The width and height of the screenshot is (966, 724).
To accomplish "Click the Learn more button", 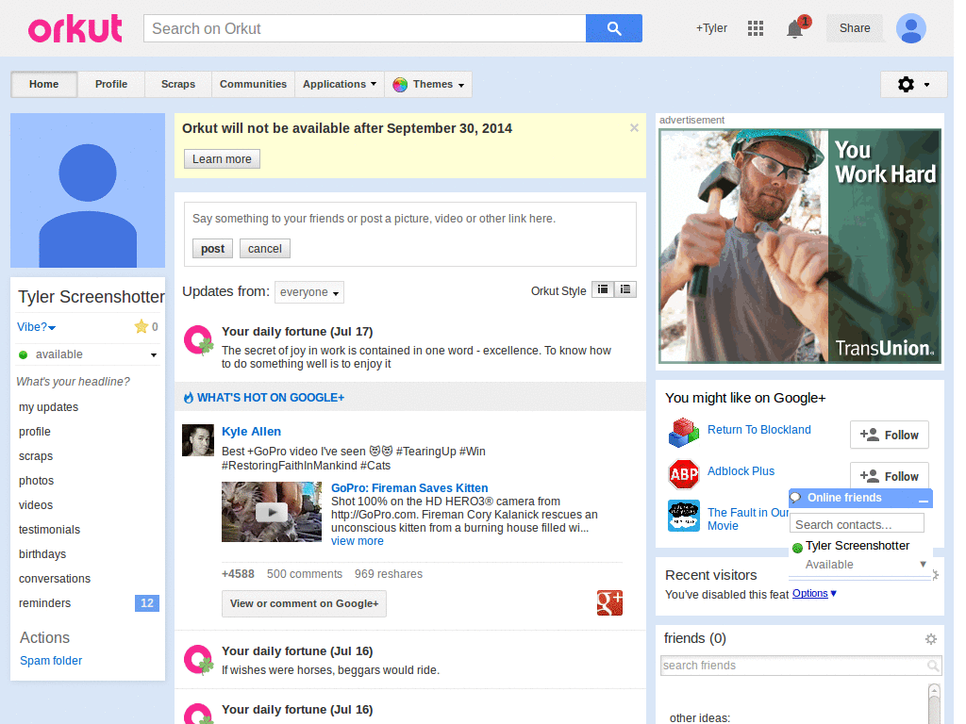I will click(222, 158).
